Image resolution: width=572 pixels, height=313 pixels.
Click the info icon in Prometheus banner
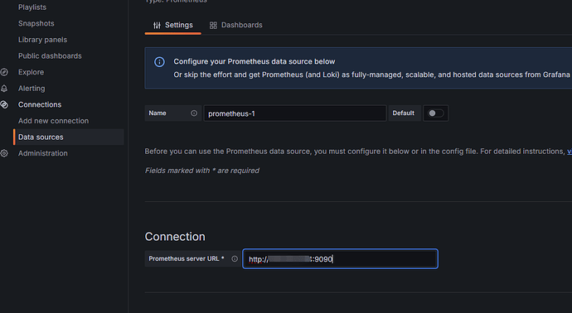[159, 62]
